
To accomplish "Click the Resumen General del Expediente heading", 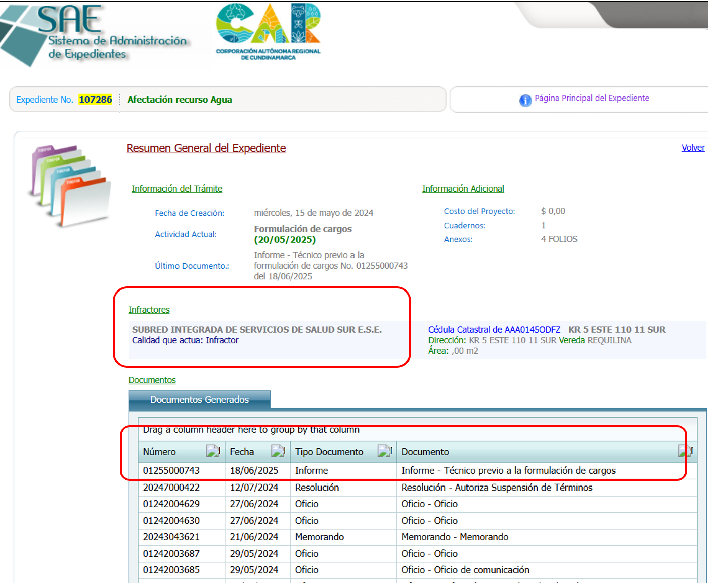I will tap(206, 148).
